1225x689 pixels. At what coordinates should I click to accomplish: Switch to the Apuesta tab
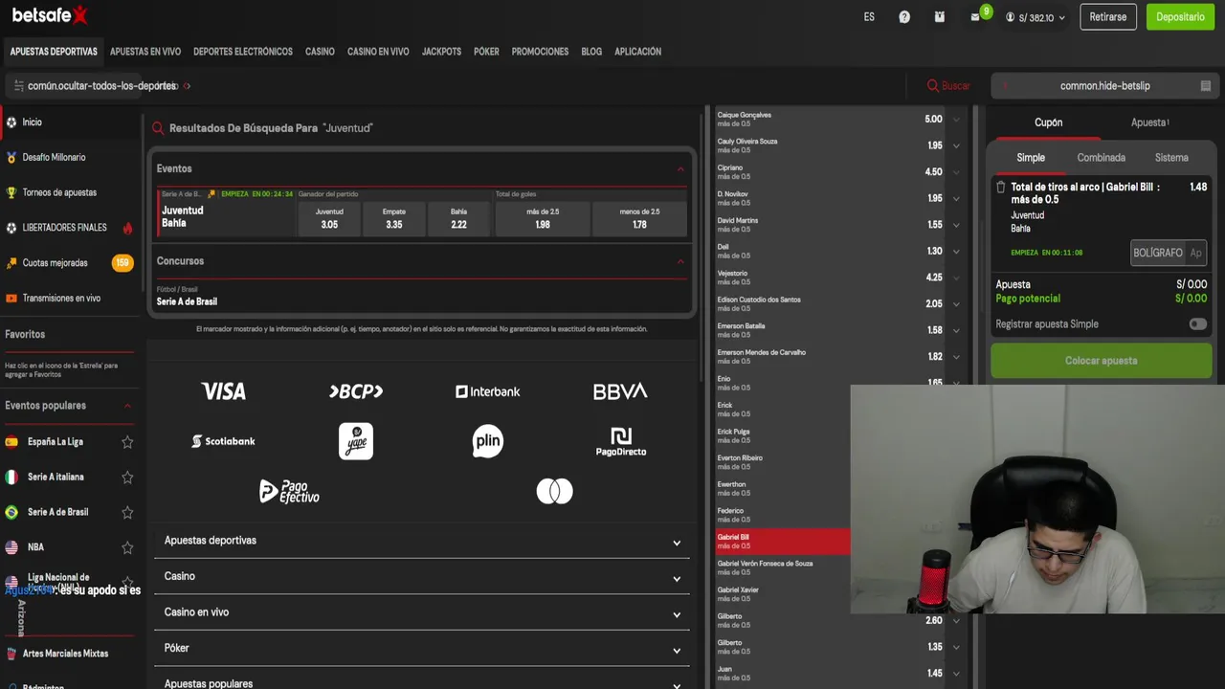click(x=1149, y=122)
